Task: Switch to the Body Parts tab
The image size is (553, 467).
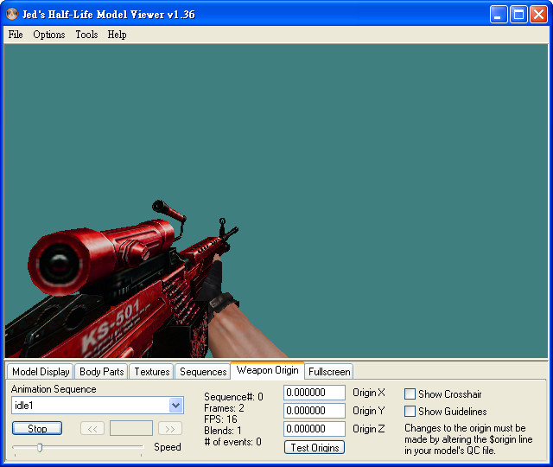Action: 102,372
